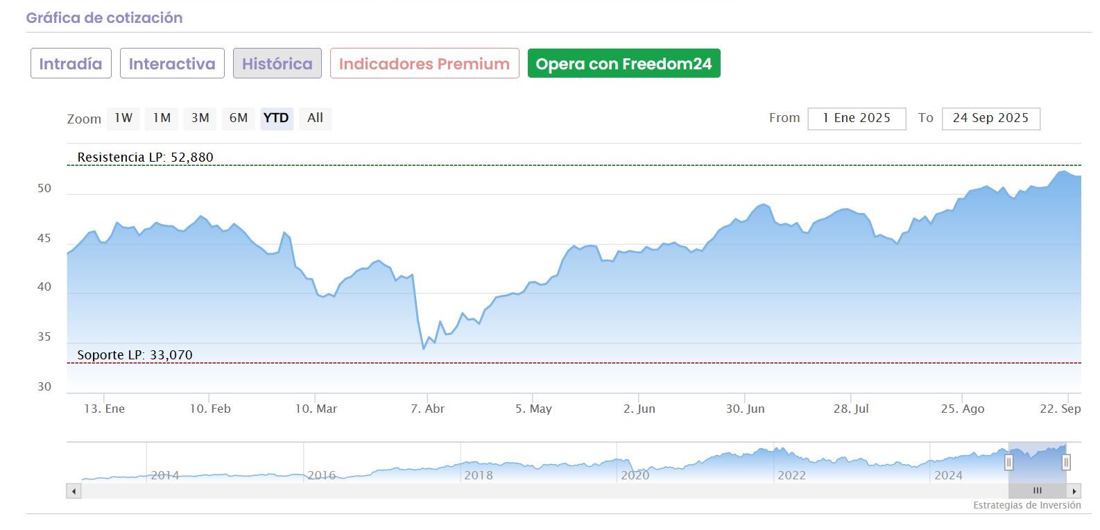Image resolution: width=1100 pixels, height=530 pixels.
Task: Switch to the Intradía chart tab
Action: (71, 64)
